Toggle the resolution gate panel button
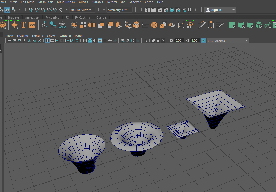Screen dimensions: 276x192 [57, 41]
